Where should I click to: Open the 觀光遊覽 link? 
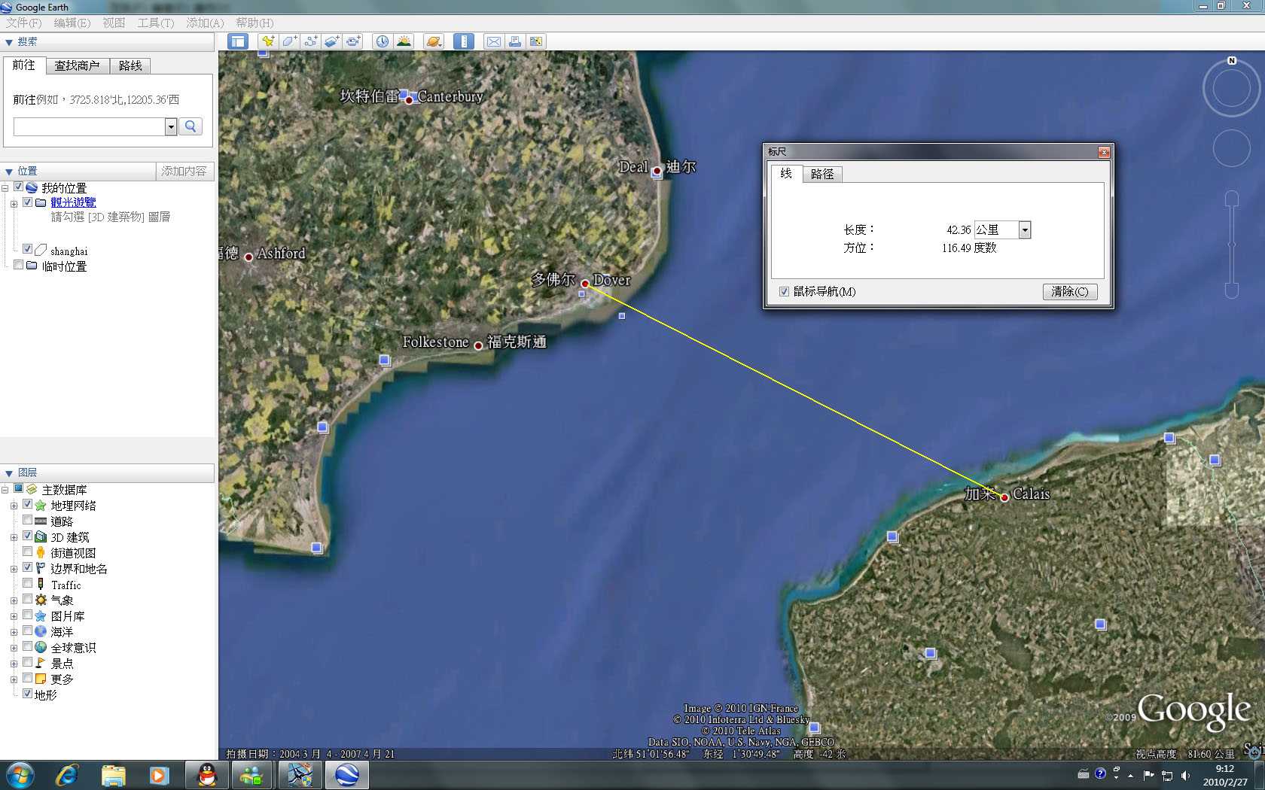pyautogui.click(x=73, y=202)
